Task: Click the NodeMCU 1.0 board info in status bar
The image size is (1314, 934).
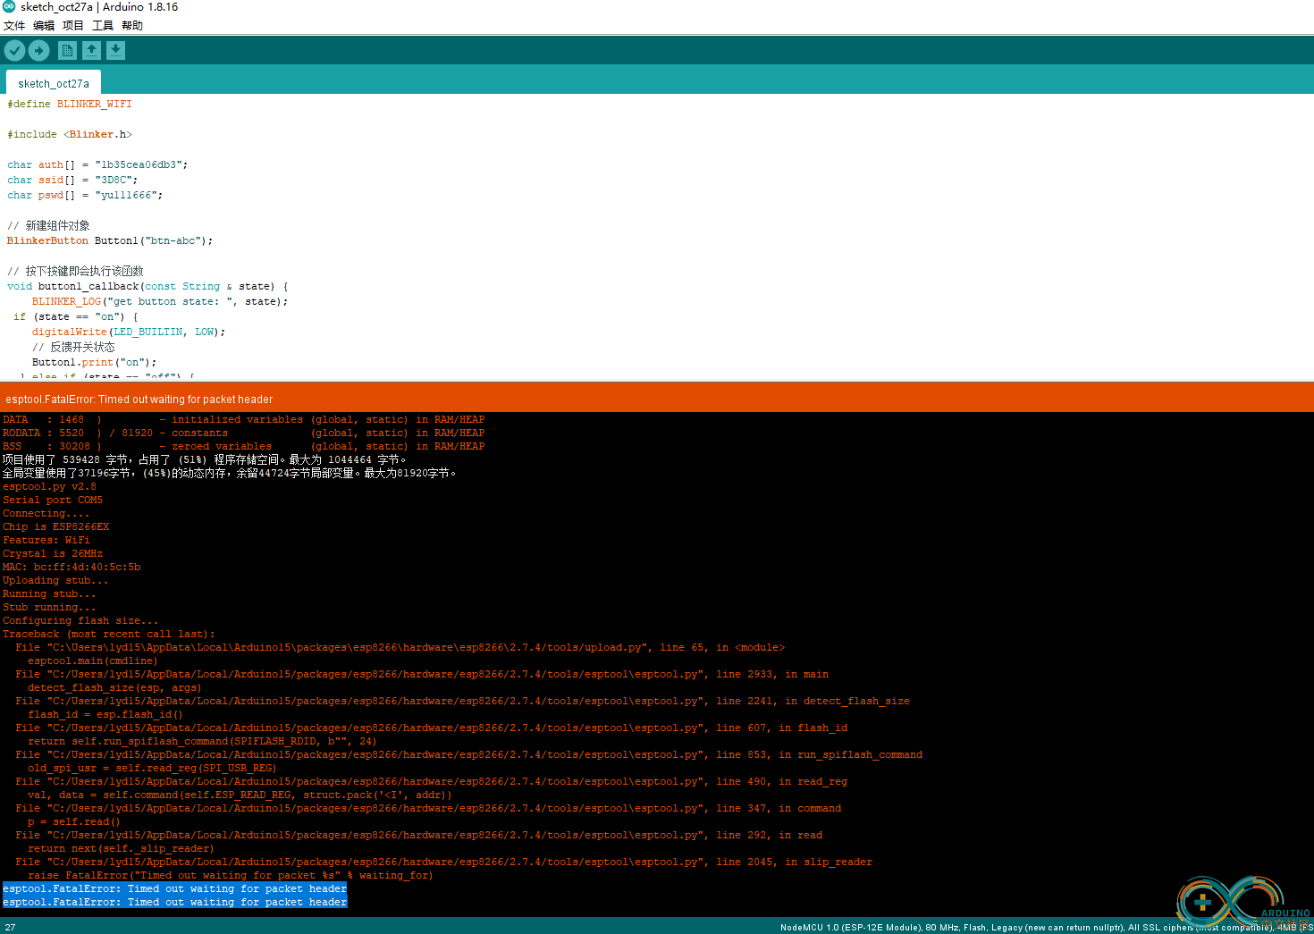Action: [x=1046, y=927]
